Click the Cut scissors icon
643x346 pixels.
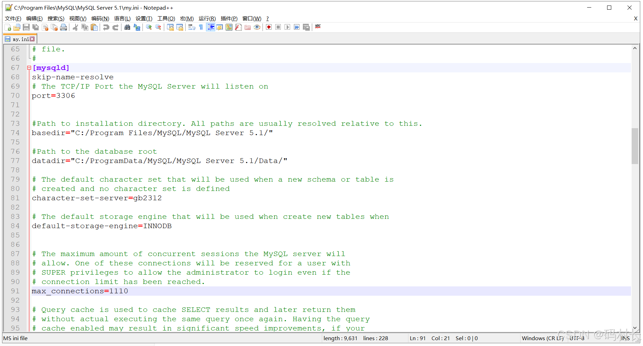coord(75,27)
